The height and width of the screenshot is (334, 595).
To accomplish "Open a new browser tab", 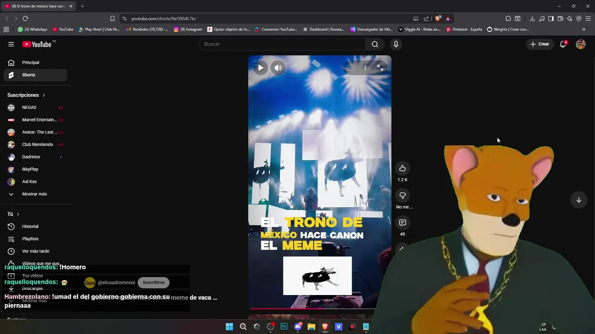I will pyautogui.click(x=82, y=6).
